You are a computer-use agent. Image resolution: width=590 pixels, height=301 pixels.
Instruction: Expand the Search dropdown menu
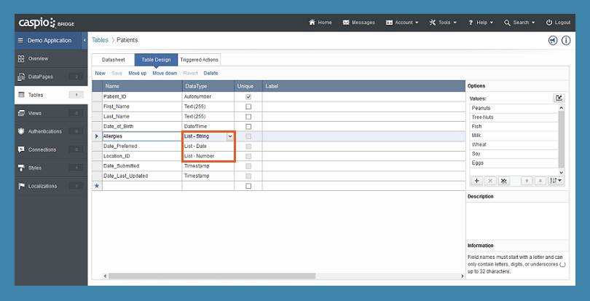coord(519,23)
